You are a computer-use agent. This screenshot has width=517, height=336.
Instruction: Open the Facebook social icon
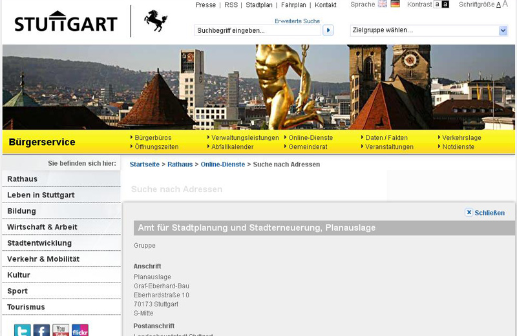pos(41,330)
